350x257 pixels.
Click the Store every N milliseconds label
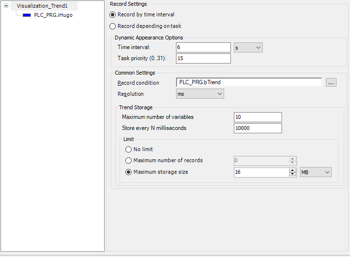[154, 128]
